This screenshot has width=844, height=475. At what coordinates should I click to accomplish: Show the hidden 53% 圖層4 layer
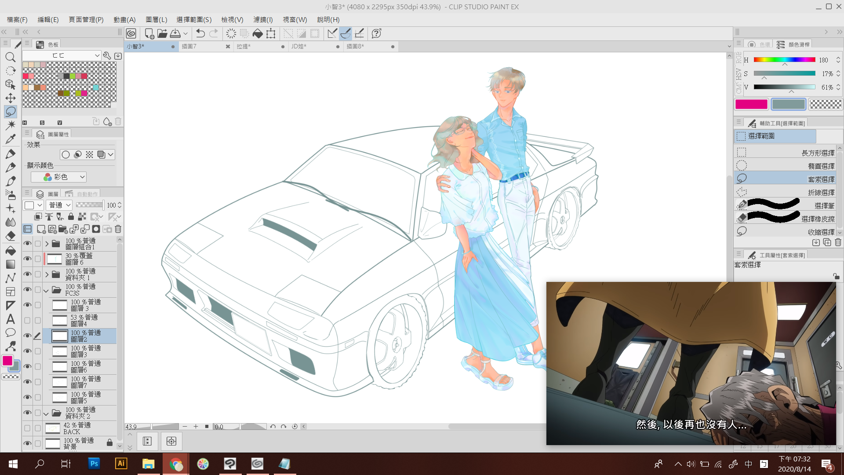tap(27, 320)
